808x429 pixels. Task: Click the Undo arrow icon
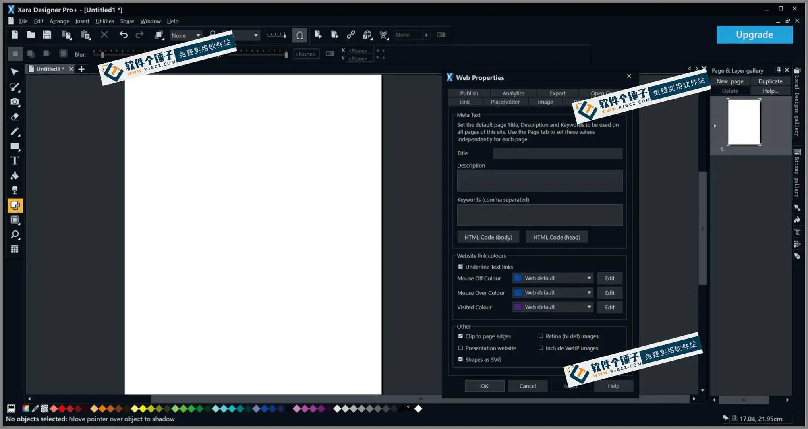tap(124, 35)
